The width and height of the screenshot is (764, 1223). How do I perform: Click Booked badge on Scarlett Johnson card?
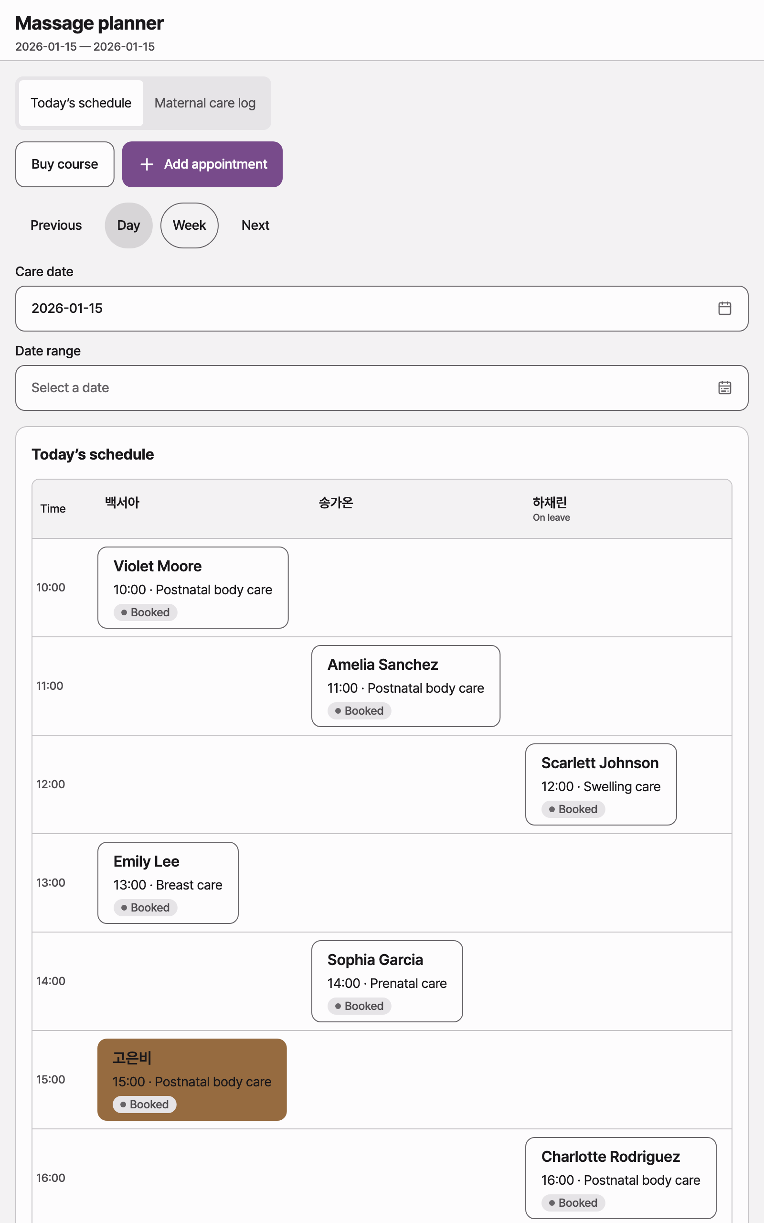click(x=573, y=810)
